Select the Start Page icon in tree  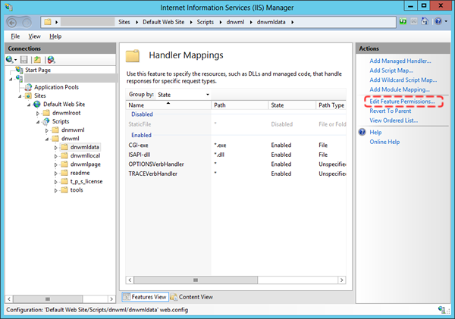tap(19, 70)
